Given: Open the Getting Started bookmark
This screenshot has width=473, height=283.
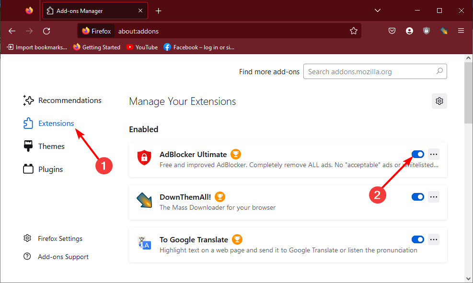Looking at the screenshot, I should point(96,47).
